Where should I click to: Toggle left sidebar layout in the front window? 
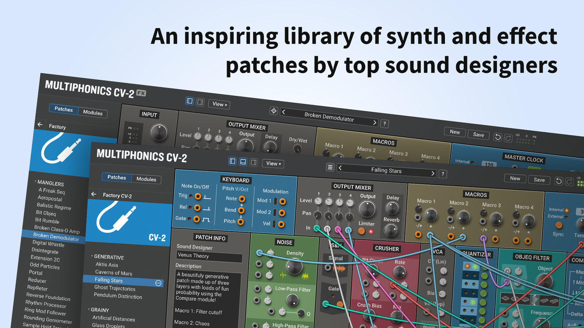click(232, 161)
